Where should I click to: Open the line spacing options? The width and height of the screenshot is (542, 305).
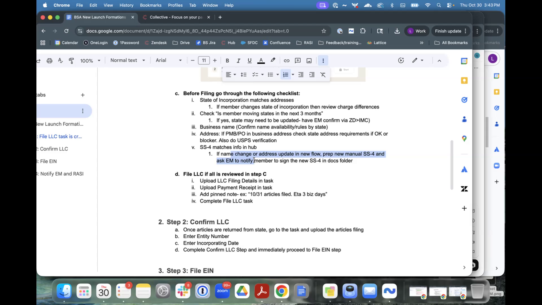243,75
